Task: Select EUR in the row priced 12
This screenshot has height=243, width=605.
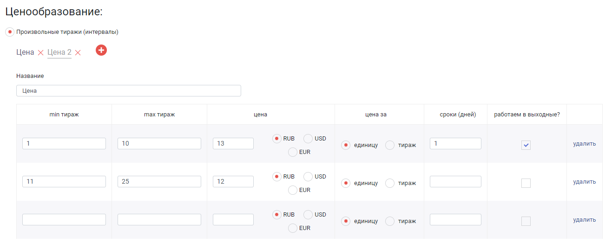Action: (x=293, y=190)
